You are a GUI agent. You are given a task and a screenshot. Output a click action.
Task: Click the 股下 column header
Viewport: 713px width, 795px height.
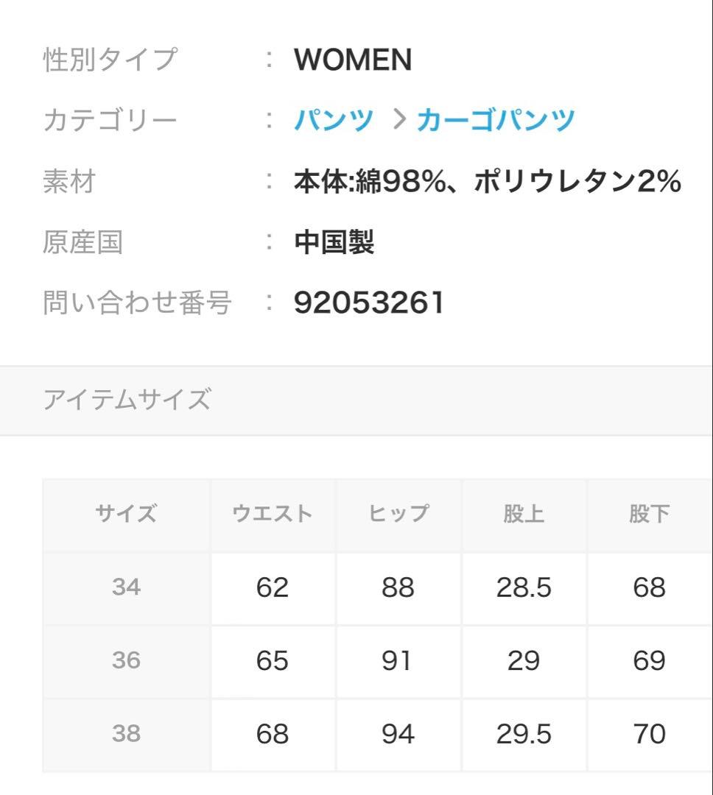point(649,514)
